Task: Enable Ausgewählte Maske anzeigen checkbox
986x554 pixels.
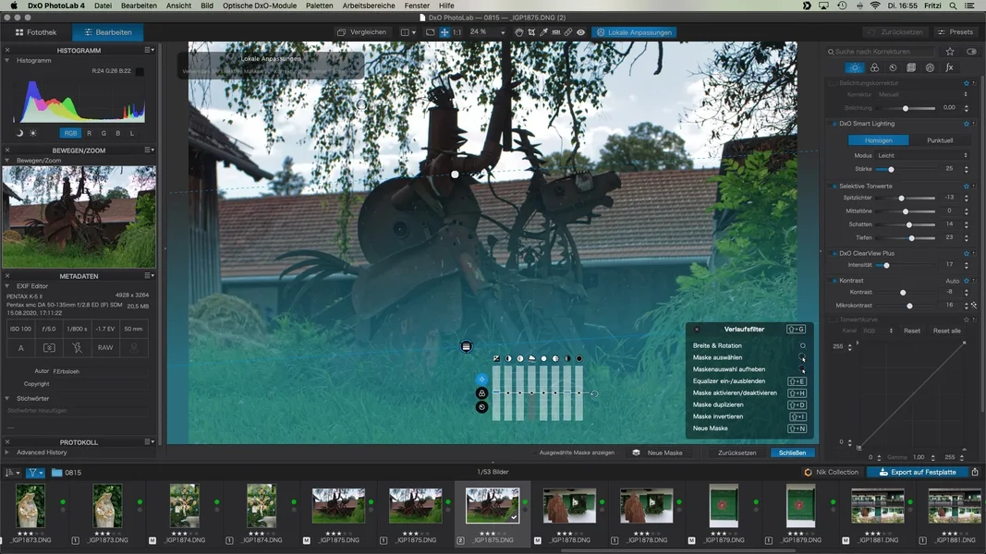Action: [x=535, y=452]
